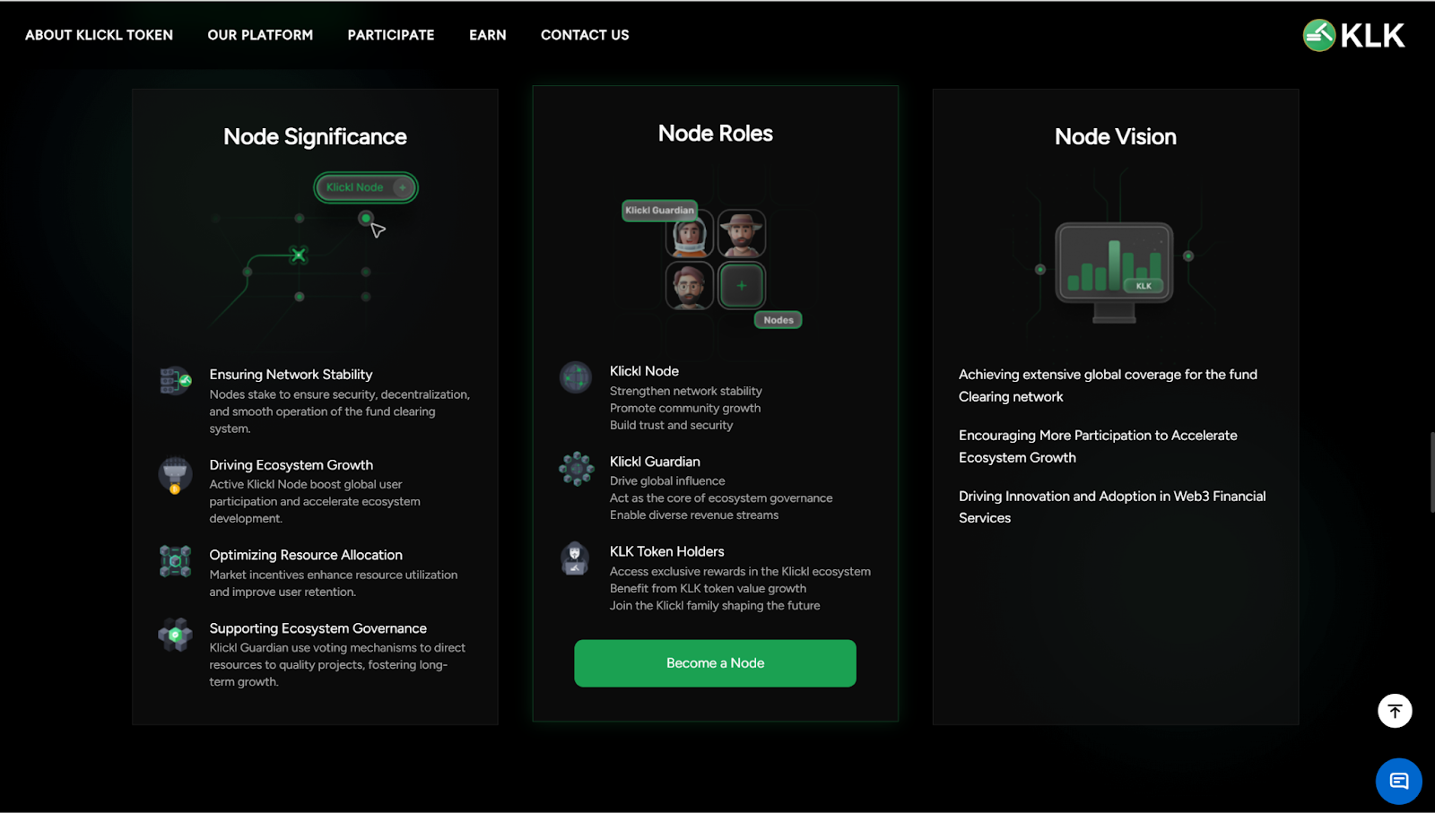The width and height of the screenshot is (1435, 813).
Task: Click the Supporting Ecosystem Governance title
Action: coord(318,628)
